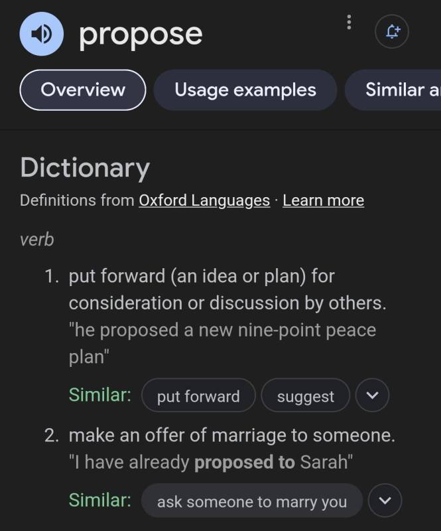441x531 pixels.
Task: Tap the Dictionary section heading
Action: 85,168
